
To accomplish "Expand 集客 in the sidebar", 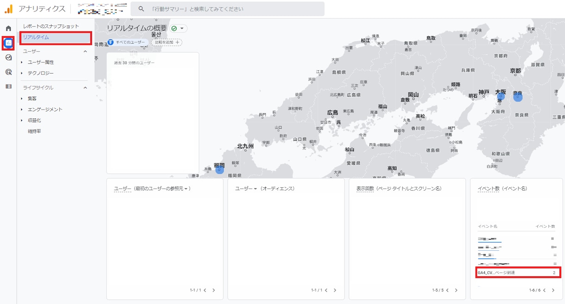I will coord(22,99).
